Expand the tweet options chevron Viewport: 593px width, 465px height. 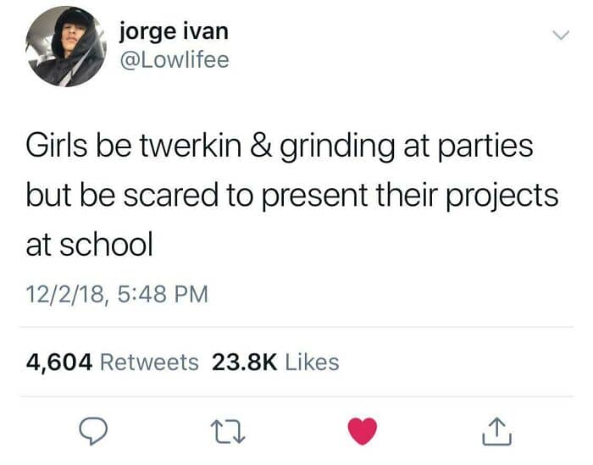coord(561,36)
